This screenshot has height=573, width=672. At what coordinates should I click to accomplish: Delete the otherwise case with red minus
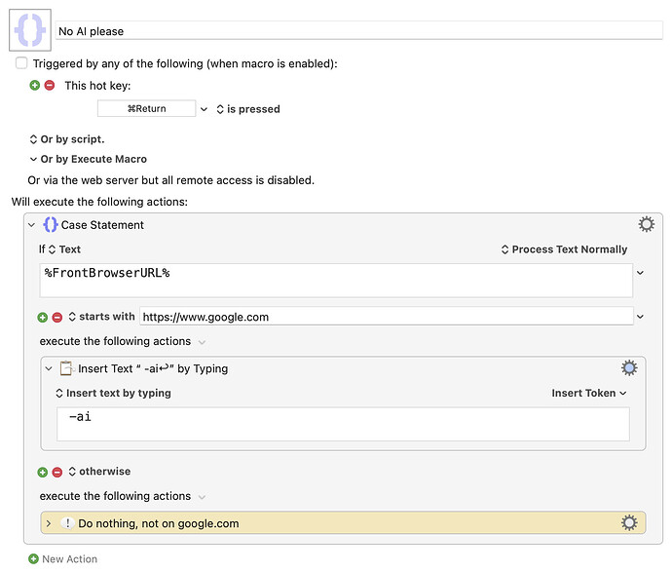56,472
